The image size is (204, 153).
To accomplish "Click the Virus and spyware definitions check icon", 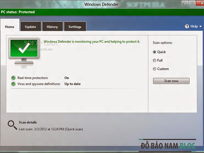I will 13,84.
